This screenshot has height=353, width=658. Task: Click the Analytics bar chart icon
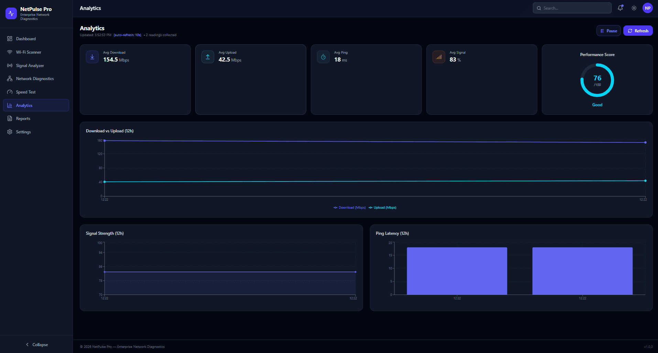coord(10,106)
